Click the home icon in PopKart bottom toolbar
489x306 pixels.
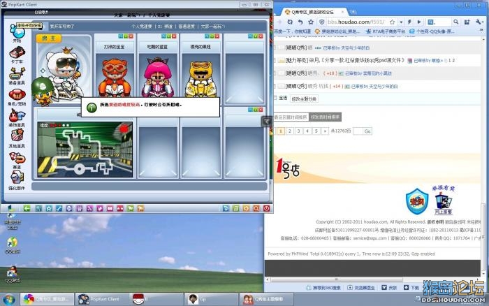49,208
